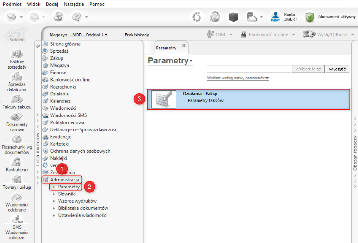Open Strona główna module

pos(65,44)
